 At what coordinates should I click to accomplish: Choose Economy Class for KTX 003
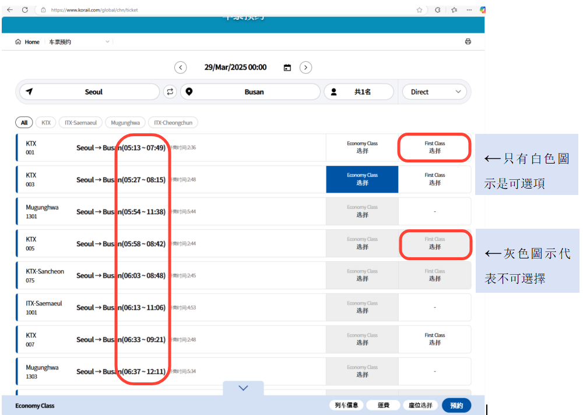pyautogui.click(x=362, y=179)
